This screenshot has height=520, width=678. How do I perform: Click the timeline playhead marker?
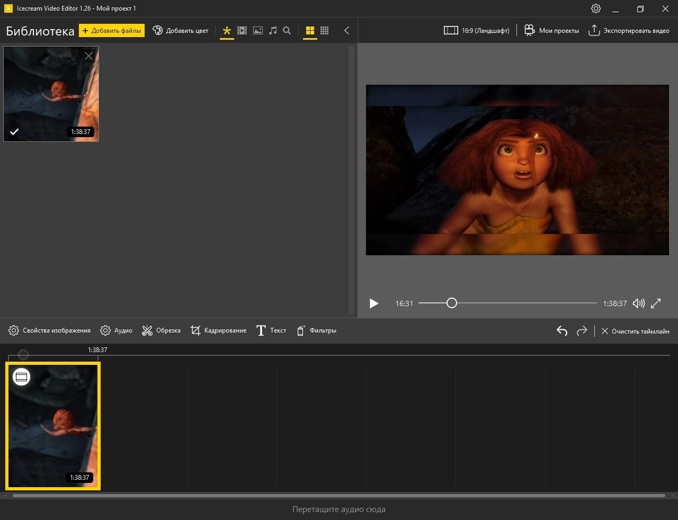click(23, 355)
